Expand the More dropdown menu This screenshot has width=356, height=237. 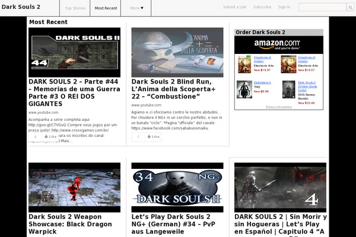tap(136, 8)
